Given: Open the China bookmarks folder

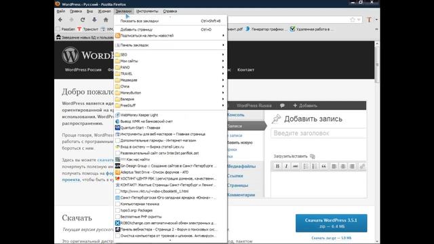Looking at the screenshot, I should pyautogui.click(x=170, y=86).
